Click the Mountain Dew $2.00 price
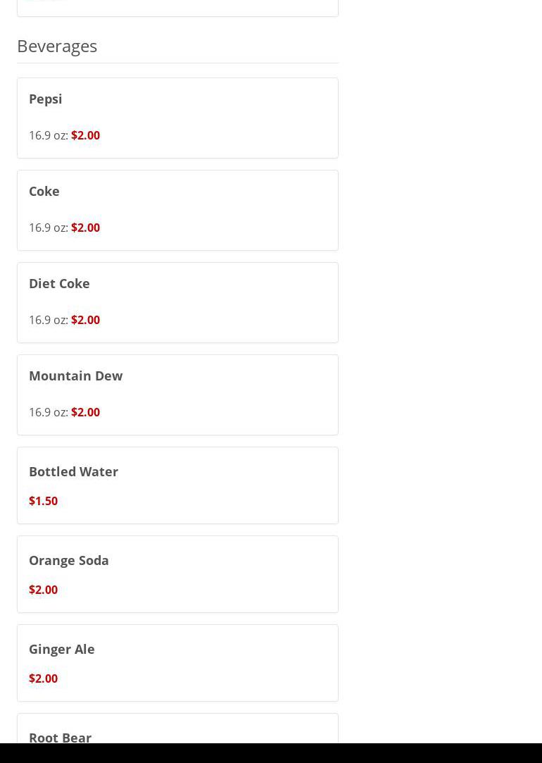 coord(85,412)
